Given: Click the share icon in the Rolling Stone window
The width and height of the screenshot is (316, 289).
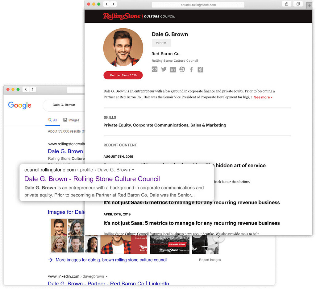Looking at the screenshot, I should [287, 4].
